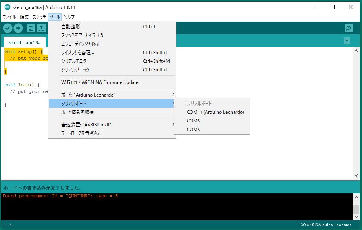Click the 1 - 4 line indicator
The image size is (362, 230).
pyautogui.click(x=8, y=225)
